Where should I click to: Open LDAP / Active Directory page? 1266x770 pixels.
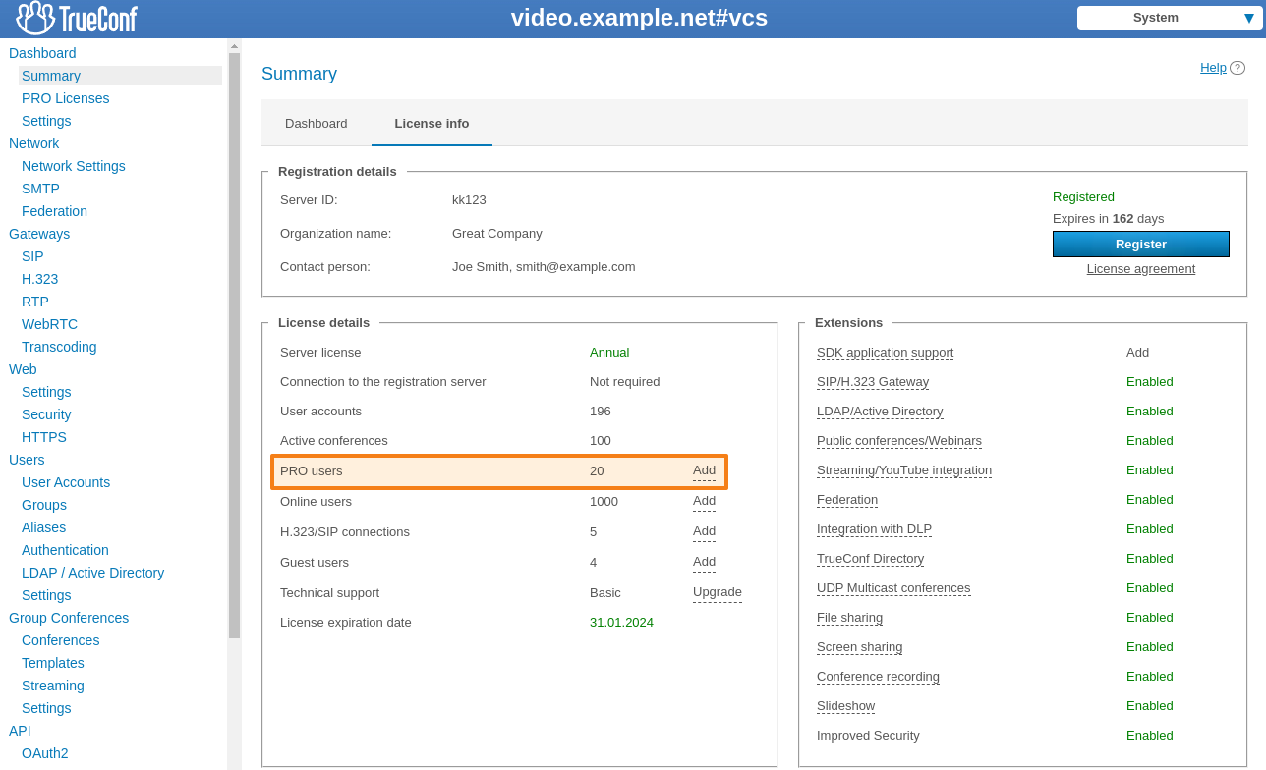click(x=92, y=573)
